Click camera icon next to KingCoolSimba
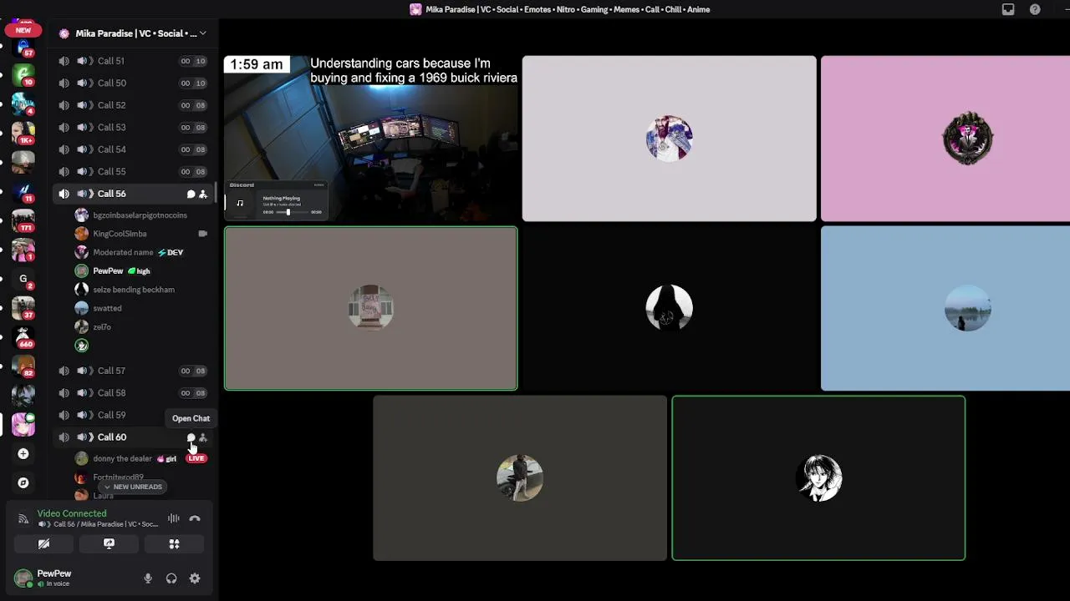Image resolution: width=1070 pixels, height=601 pixels. [202, 234]
